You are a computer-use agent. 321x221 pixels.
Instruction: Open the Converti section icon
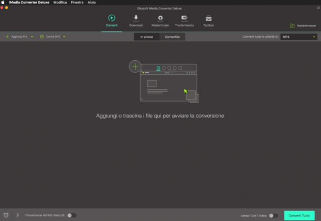click(x=112, y=18)
